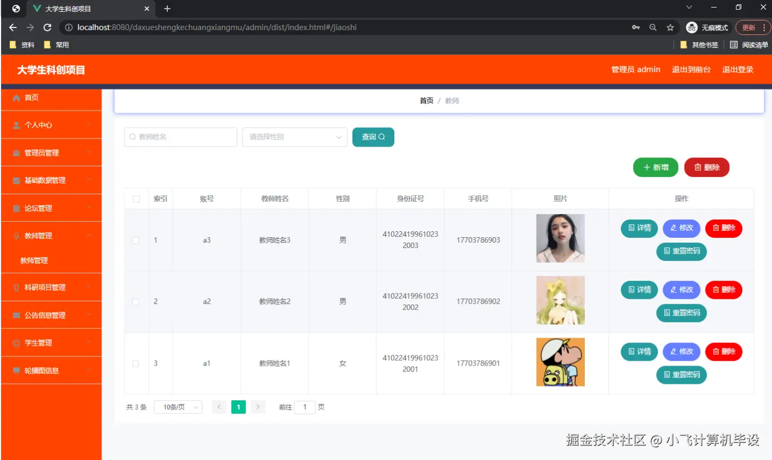Click the 学生管理 sidebar icon
The height and width of the screenshot is (460, 772).
[16, 342]
